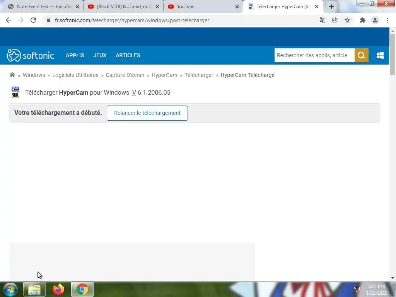Go back using the browser back arrow

pyautogui.click(x=9, y=20)
